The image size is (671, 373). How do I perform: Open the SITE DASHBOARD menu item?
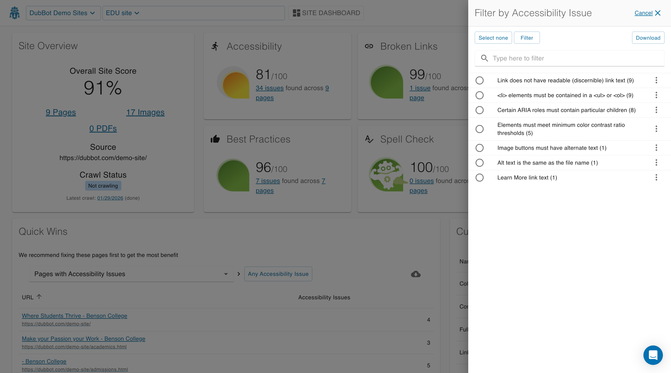(326, 13)
